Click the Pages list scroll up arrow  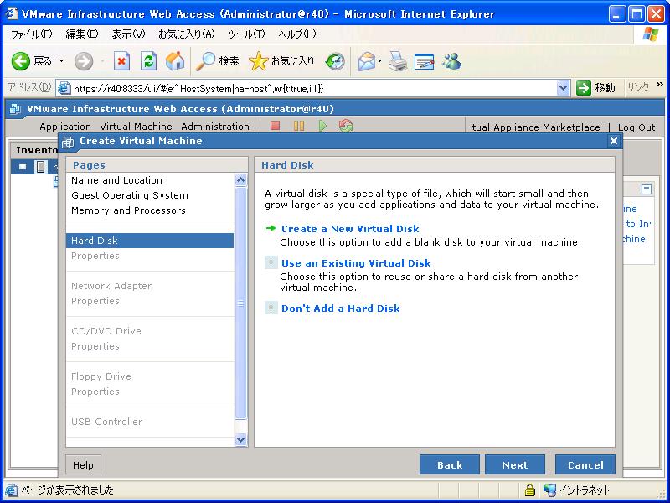(x=241, y=180)
